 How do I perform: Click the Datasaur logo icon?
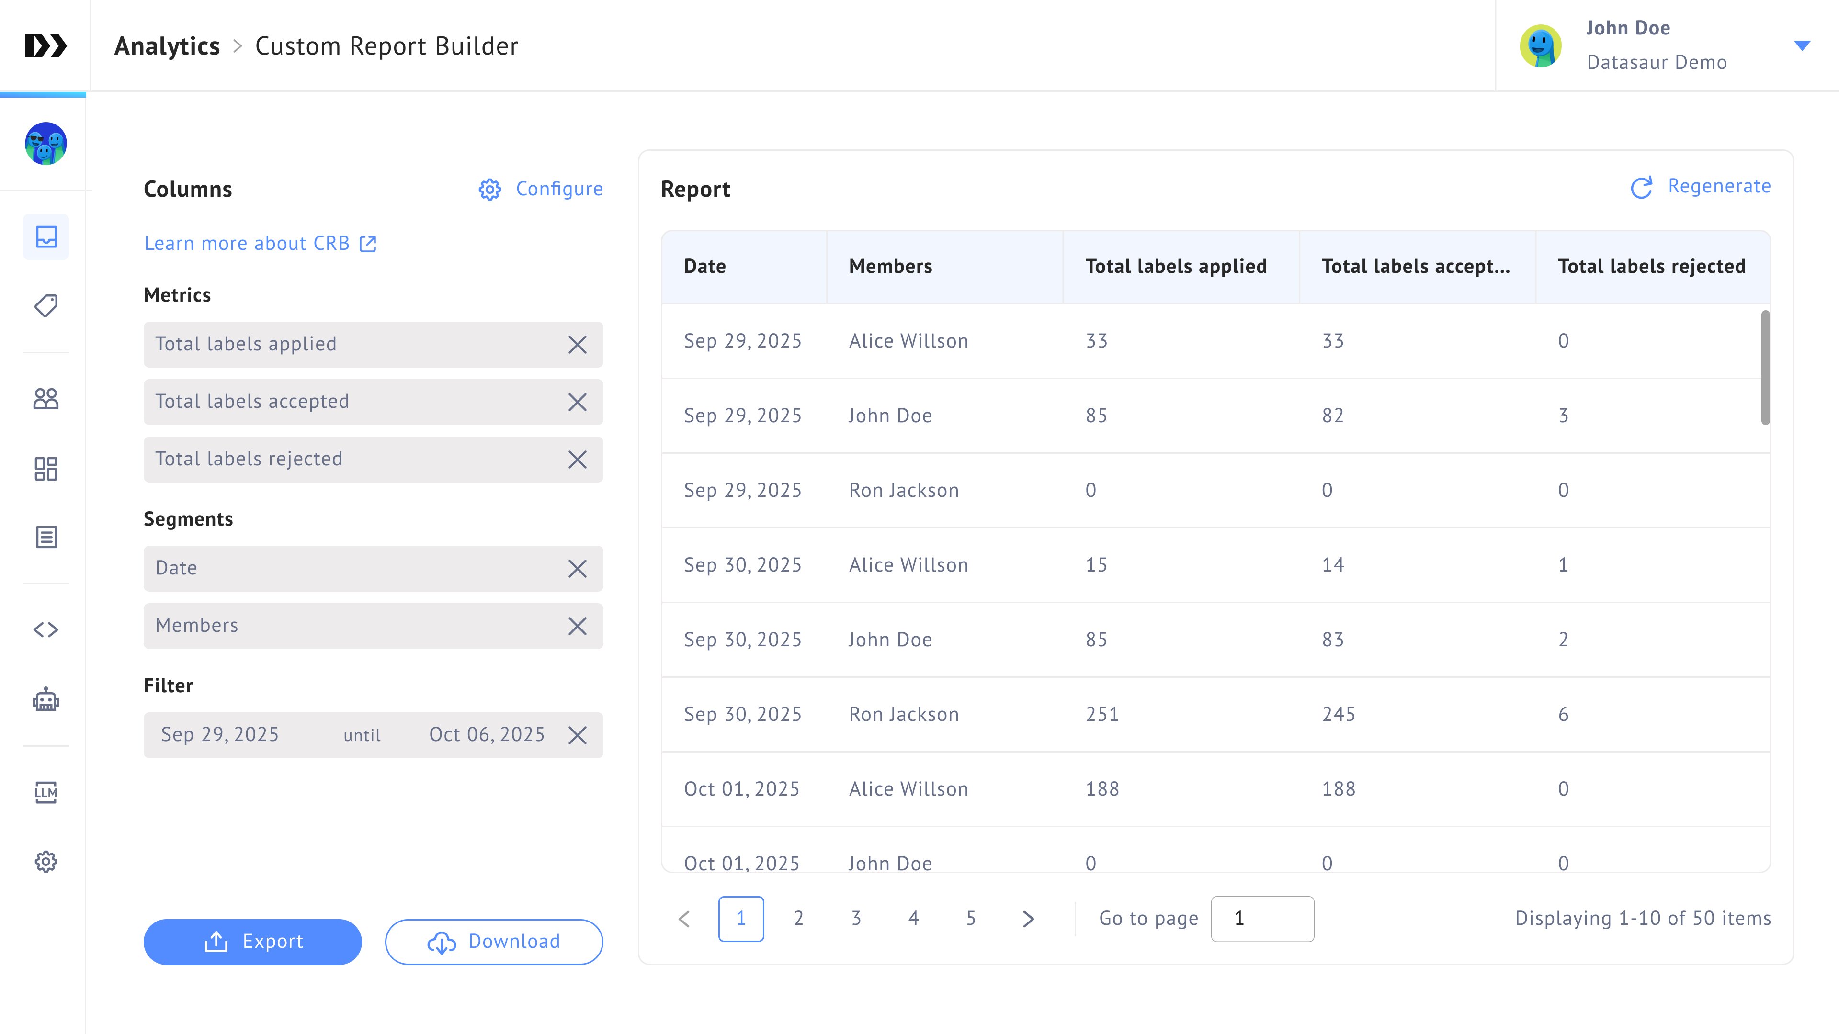pyautogui.click(x=45, y=45)
